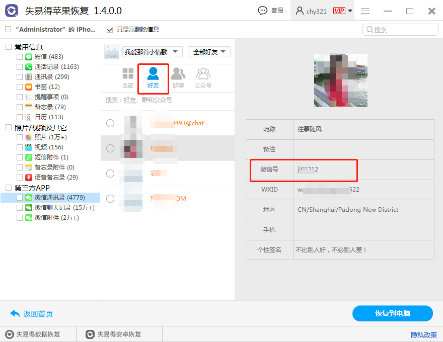Click the clapperboard icon for 视频
The height and width of the screenshot is (342, 443).
(29, 147)
